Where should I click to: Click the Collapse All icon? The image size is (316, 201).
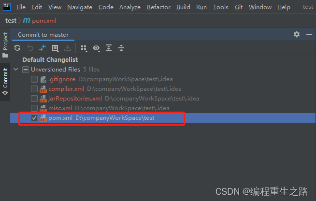click(121, 48)
